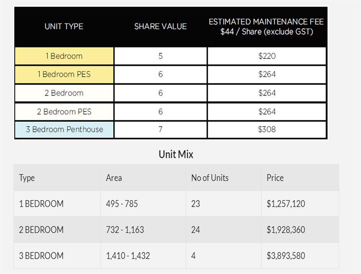Click the SHARE VALUE column header

(160, 26)
